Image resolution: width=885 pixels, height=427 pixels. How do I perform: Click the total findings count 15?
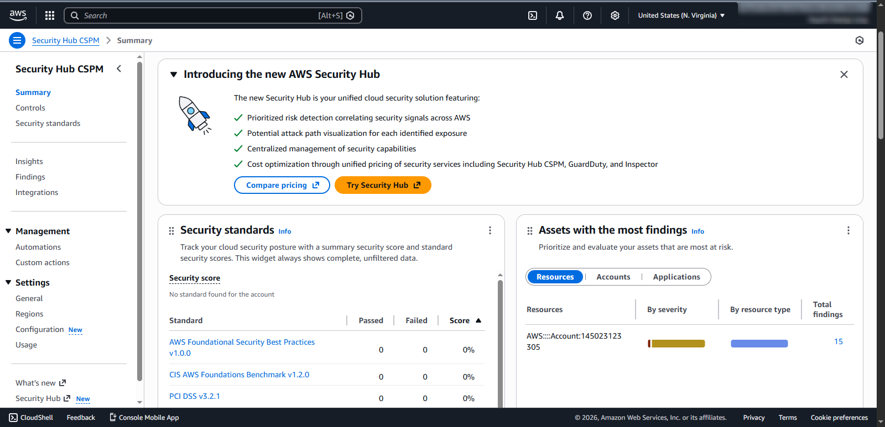tap(839, 341)
